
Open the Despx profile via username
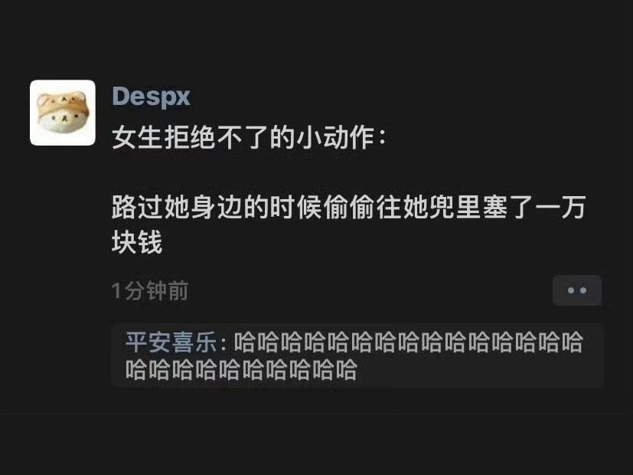(151, 97)
